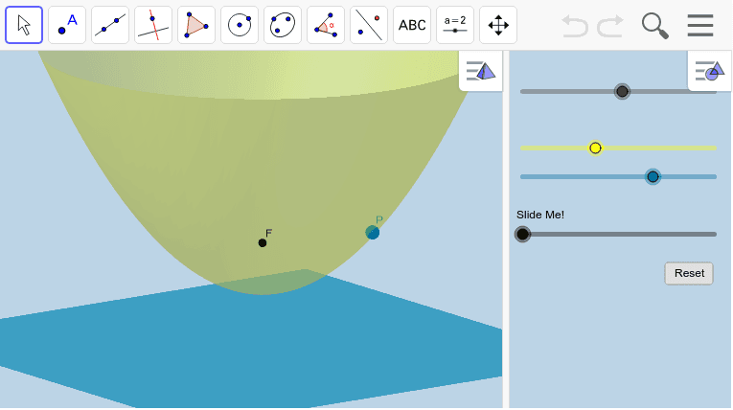Viewport: 733px width, 410px height.
Task: Select the Circle with center tool
Action: click(240, 25)
